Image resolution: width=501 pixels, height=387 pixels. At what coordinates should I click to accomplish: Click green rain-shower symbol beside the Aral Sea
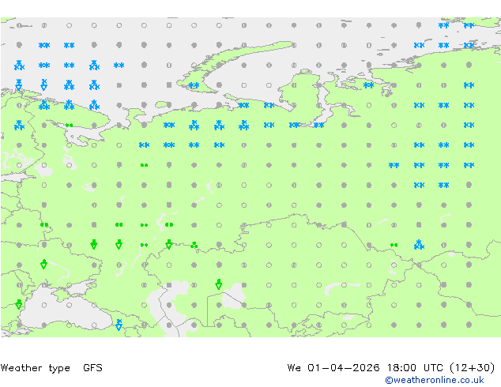point(219,284)
